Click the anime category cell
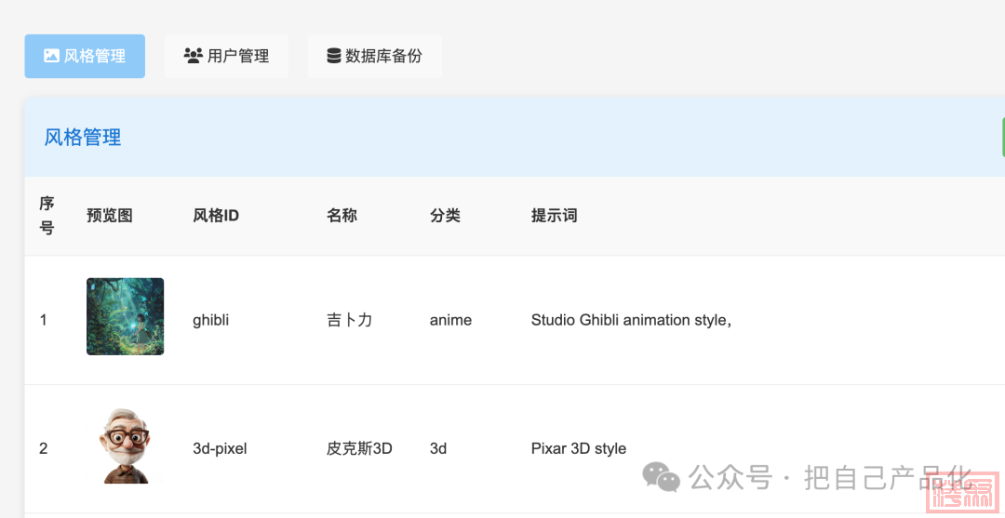Image resolution: width=1005 pixels, height=518 pixels. click(x=450, y=320)
